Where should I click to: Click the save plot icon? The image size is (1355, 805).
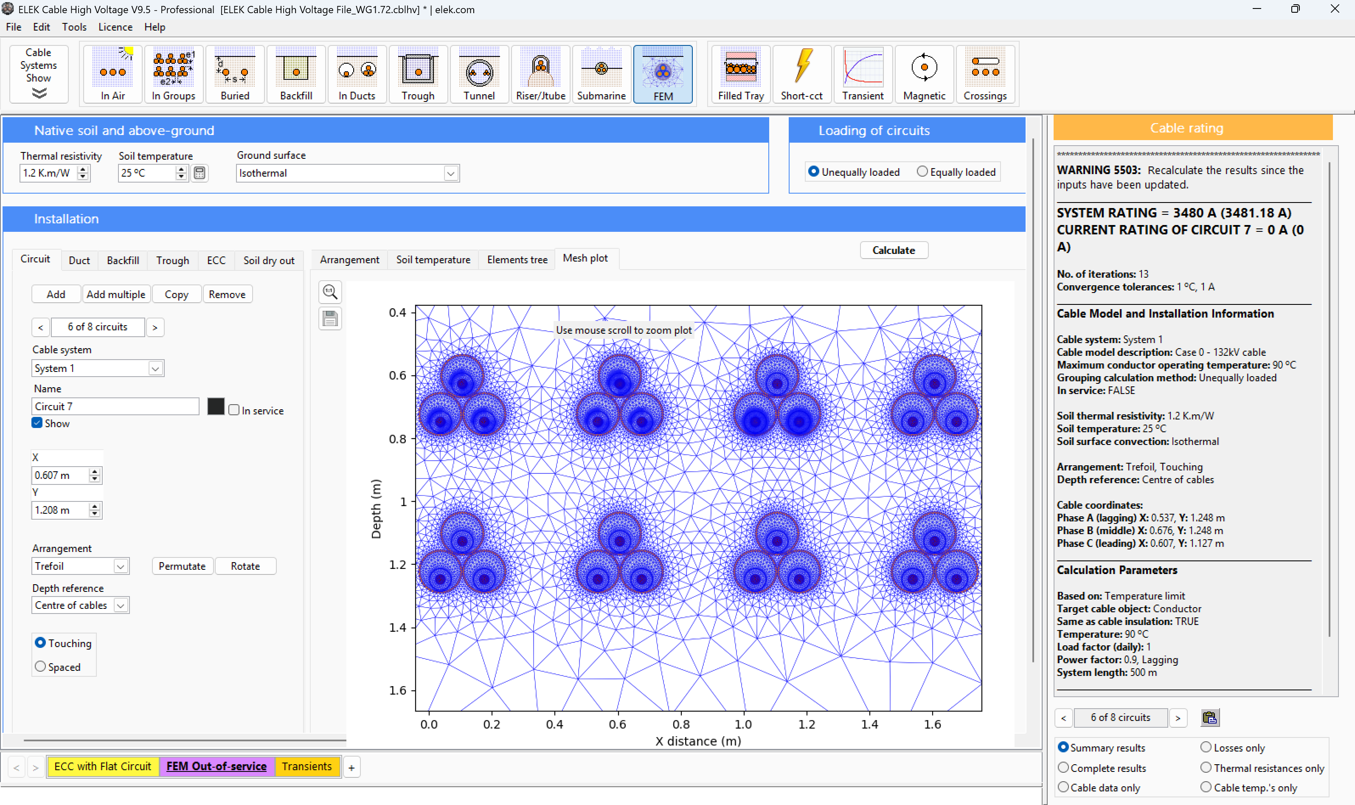click(x=330, y=318)
